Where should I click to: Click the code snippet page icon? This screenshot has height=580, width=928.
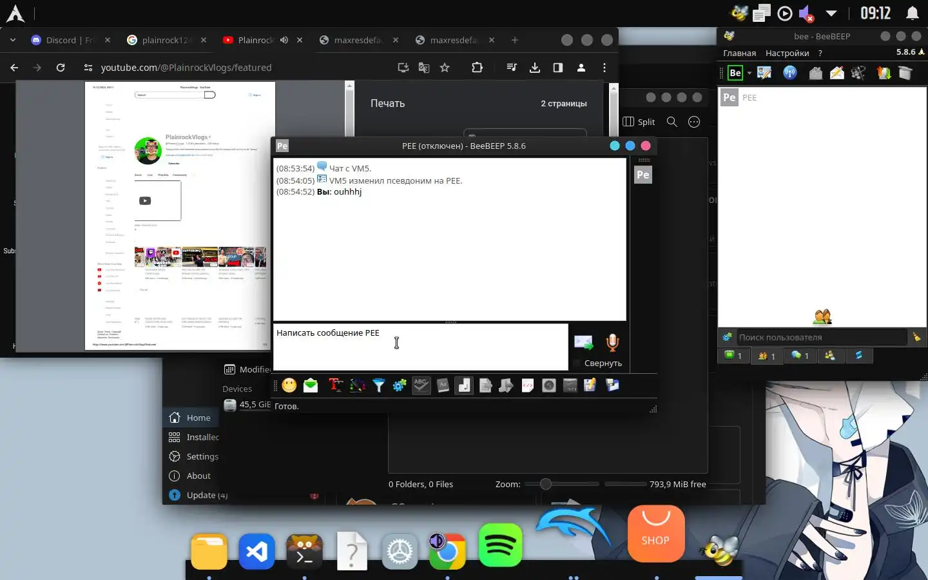pos(527,385)
